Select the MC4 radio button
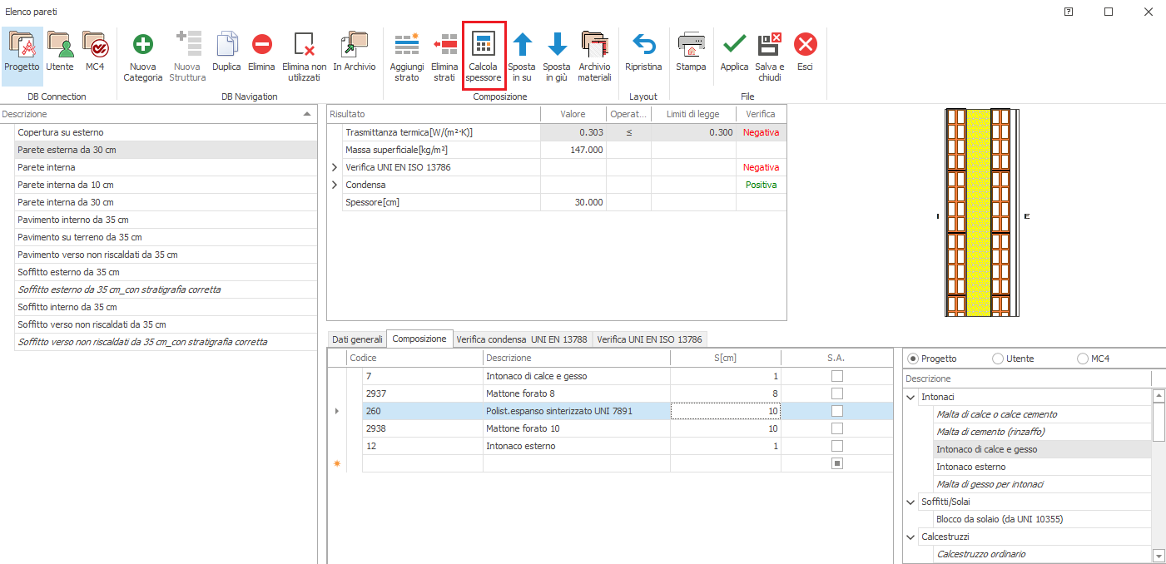 [1082, 359]
